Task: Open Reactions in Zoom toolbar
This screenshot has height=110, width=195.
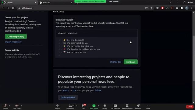Action: [x=138, y=107]
